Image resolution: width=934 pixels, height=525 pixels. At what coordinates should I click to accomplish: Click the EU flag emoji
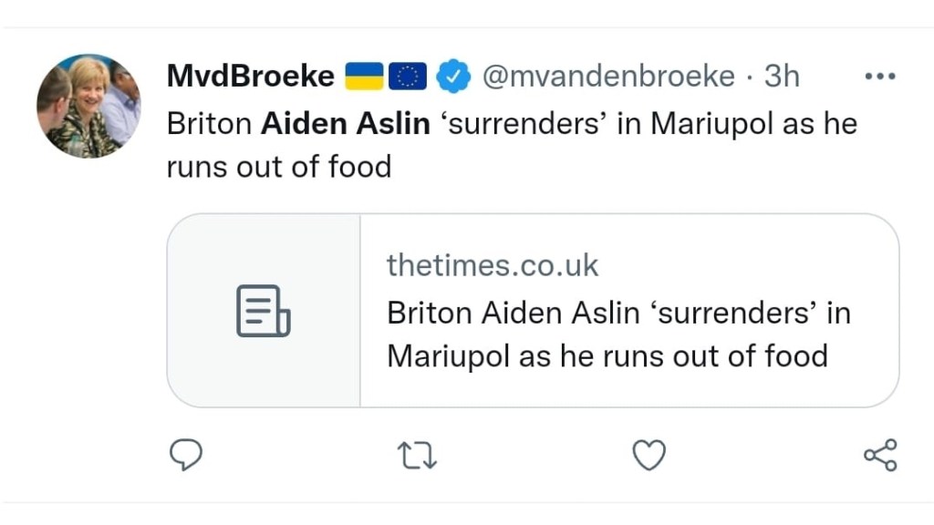pos(408,77)
